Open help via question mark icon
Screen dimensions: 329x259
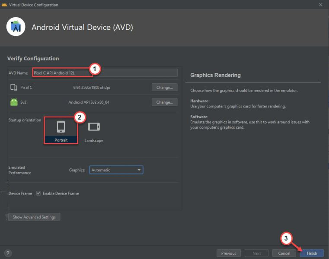[8, 253]
